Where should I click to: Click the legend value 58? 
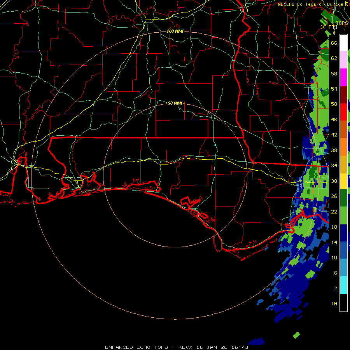pos(334,73)
